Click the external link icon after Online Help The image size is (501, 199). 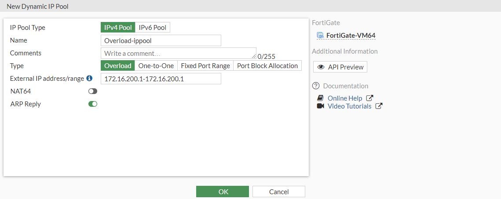[x=370, y=98]
